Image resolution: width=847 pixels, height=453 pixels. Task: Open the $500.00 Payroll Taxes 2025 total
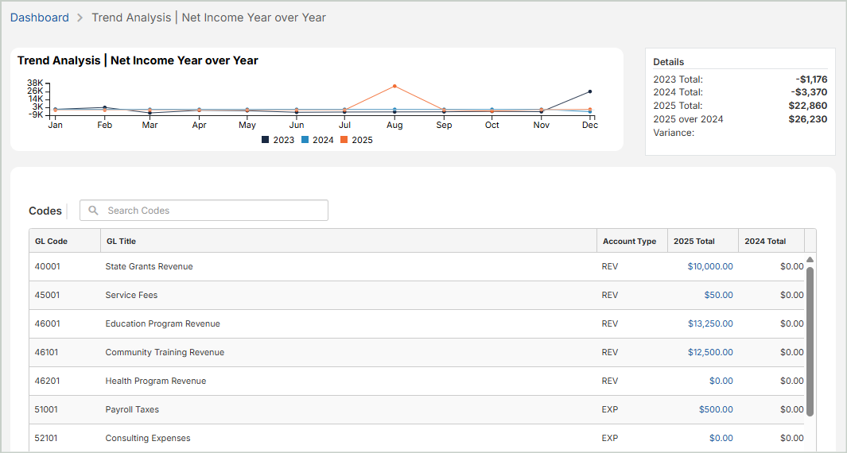pos(716,409)
